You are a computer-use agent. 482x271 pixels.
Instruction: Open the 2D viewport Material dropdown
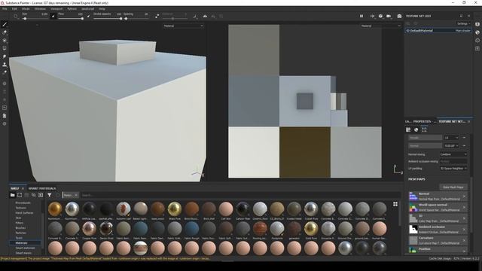point(380,26)
